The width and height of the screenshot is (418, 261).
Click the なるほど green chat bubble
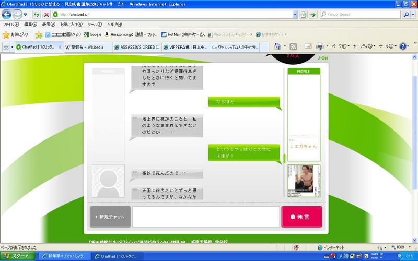click(x=244, y=102)
